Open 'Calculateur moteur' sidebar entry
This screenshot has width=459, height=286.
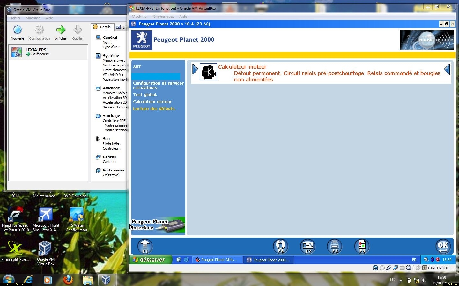click(x=152, y=102)
